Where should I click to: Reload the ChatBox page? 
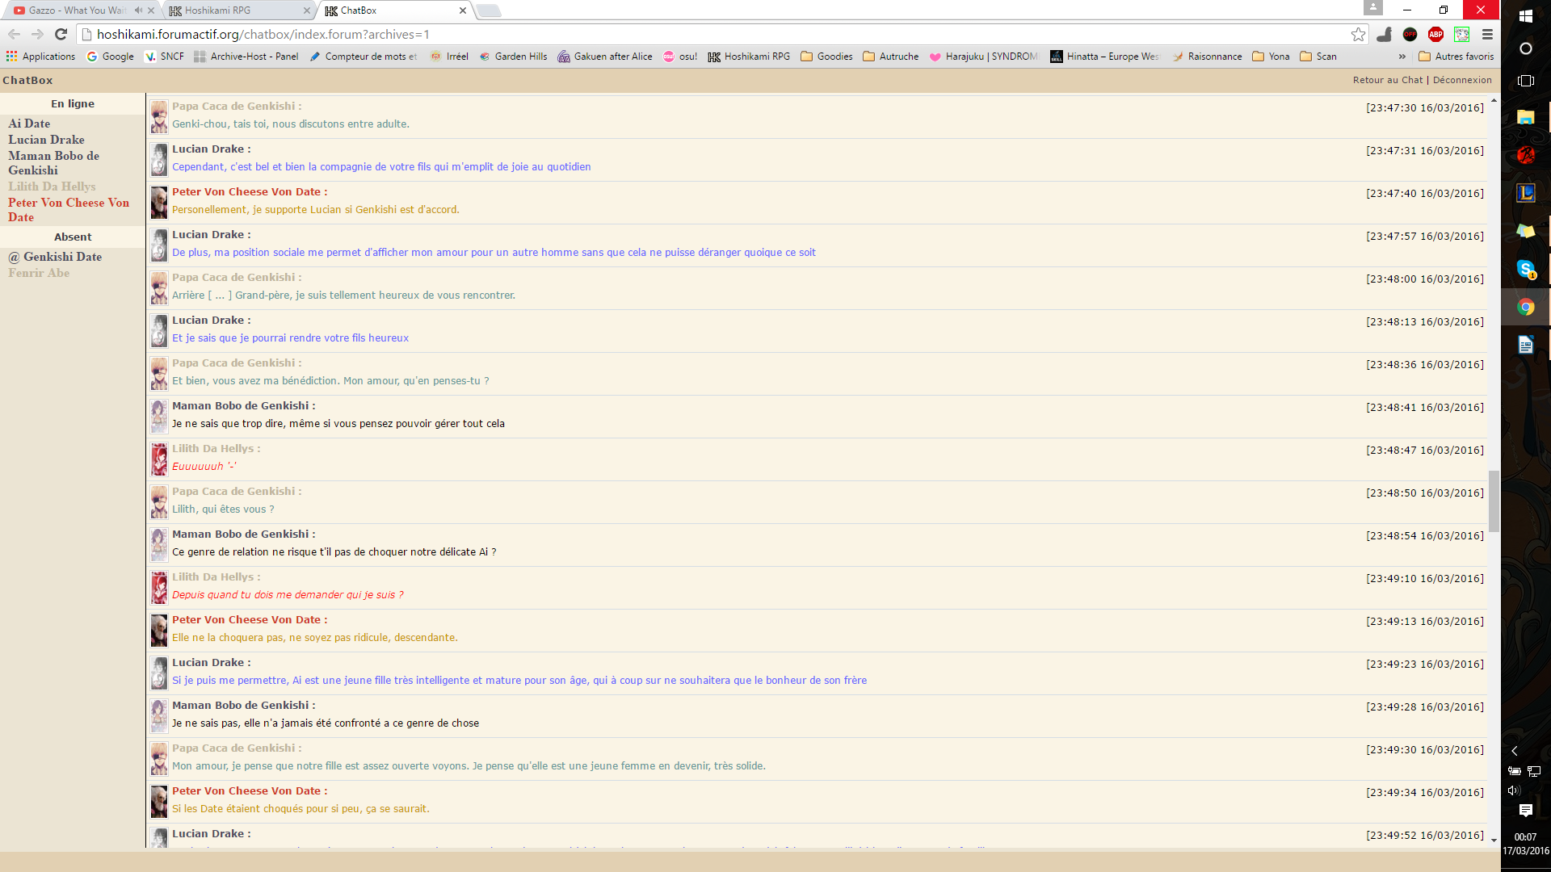click(61, 34)
